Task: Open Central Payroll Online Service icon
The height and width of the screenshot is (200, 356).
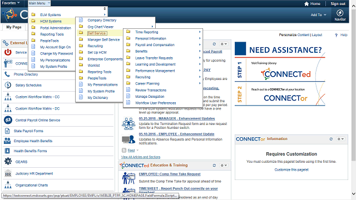Action: [x=8, y=120]
